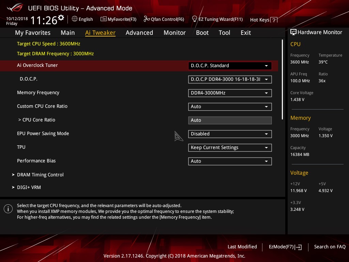The width and height of the screenshot is (349, 262).
Task: Open the Ai Overclock Tuner dropdown
Action: 230,66
